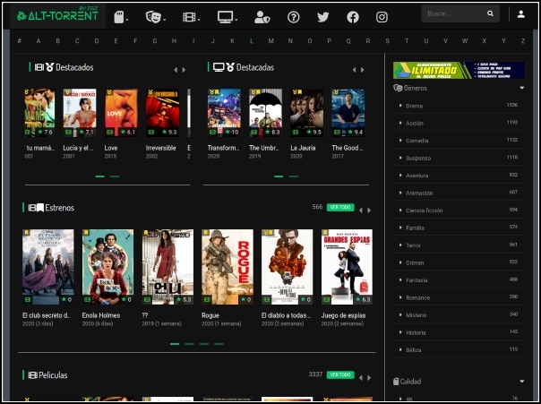This screenshot has width=541, height=404.
Task: Expand the Aventura genre arrow
Action: tap(400, 176)
